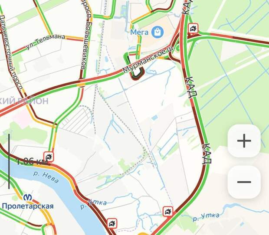269x235 pixels.
Task: Tap the ул. Тельмана street label
Action: 46,42
